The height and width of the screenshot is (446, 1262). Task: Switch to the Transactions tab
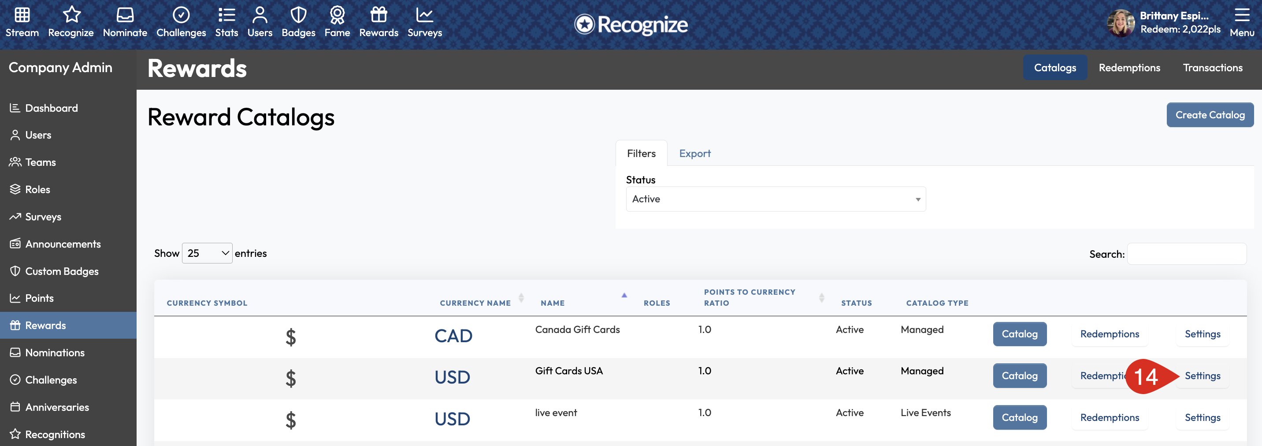click(x=1213, y=67)
